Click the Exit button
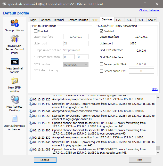Screen dimensions: 163x166 (x=140, y=160)
